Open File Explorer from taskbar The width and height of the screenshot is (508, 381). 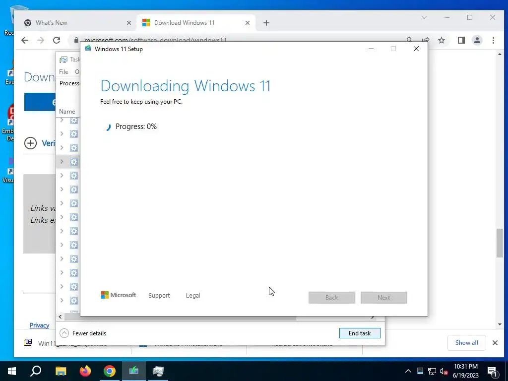61,371
